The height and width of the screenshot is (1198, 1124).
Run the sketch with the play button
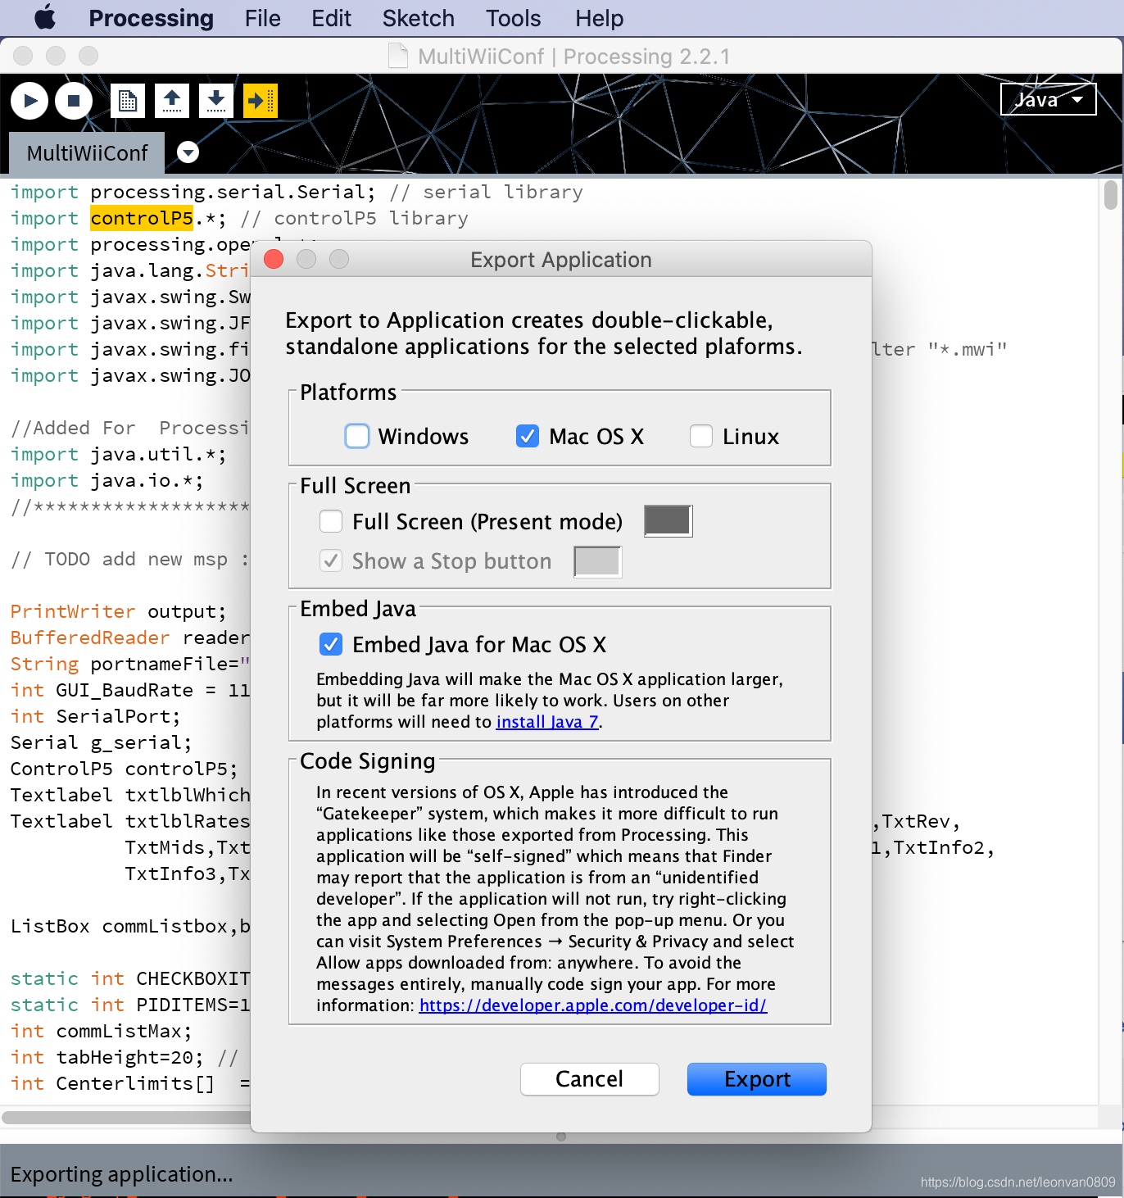tap(29, 101)
